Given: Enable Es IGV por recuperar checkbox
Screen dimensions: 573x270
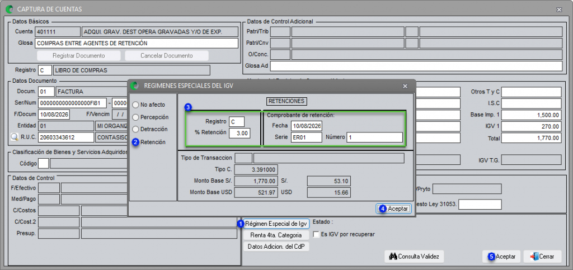Looking at the screenshot, I should (x=317, y=234).
